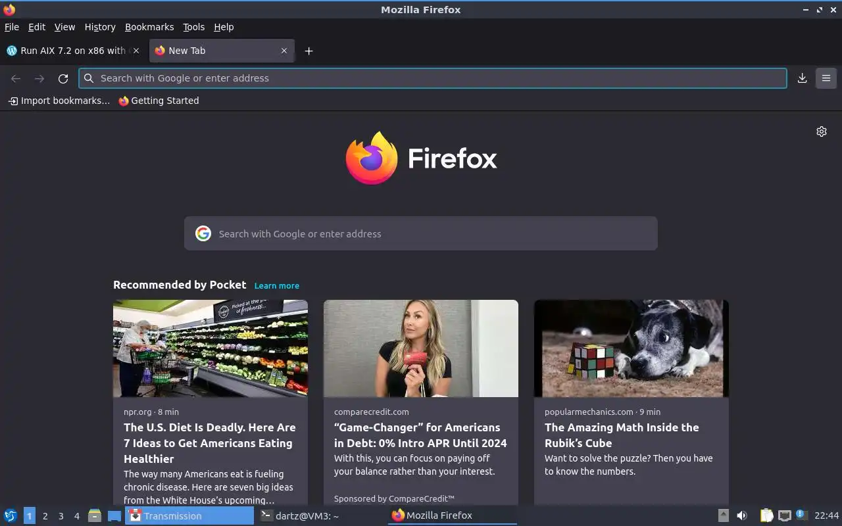This screenshot has width=842, height=526.
Task: Click Import bookmarks in bookmarks toolbar
Action: [59, 101]
